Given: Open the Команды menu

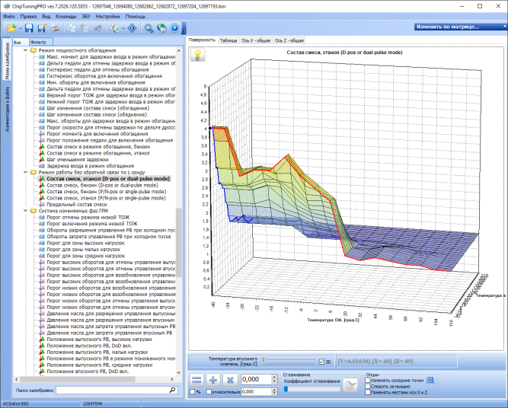Looking at the screenshot, I should tap(65, 17).
